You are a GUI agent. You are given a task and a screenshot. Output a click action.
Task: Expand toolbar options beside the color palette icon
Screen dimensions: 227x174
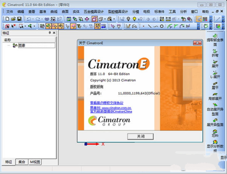(x=211, y=19)
